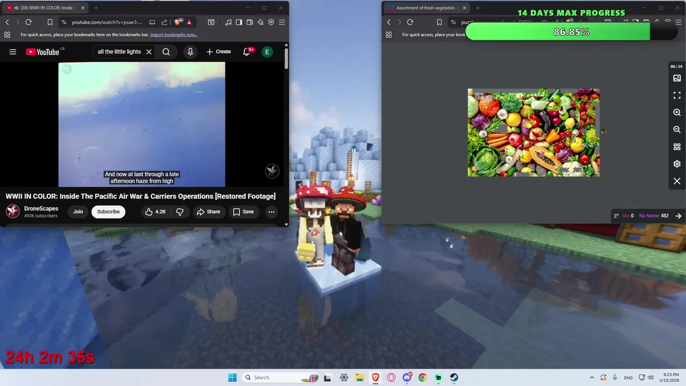686x386 pixels.
Task: Click the Share button under video
Action: click(x=208, y=212)
